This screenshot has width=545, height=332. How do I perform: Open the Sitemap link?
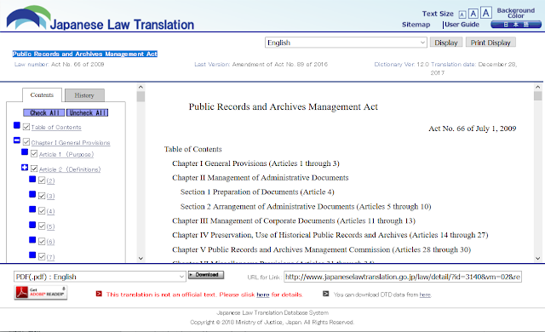click(416, 25)
